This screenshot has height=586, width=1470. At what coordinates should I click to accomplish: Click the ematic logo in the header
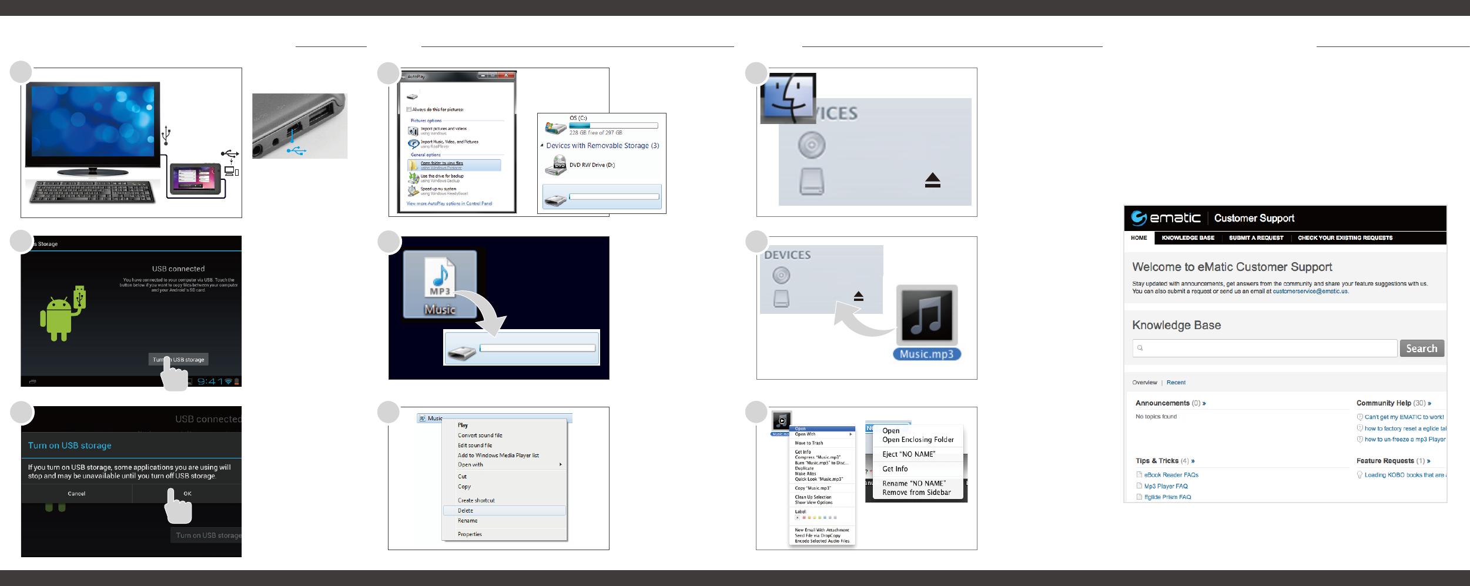(1166, 218)
